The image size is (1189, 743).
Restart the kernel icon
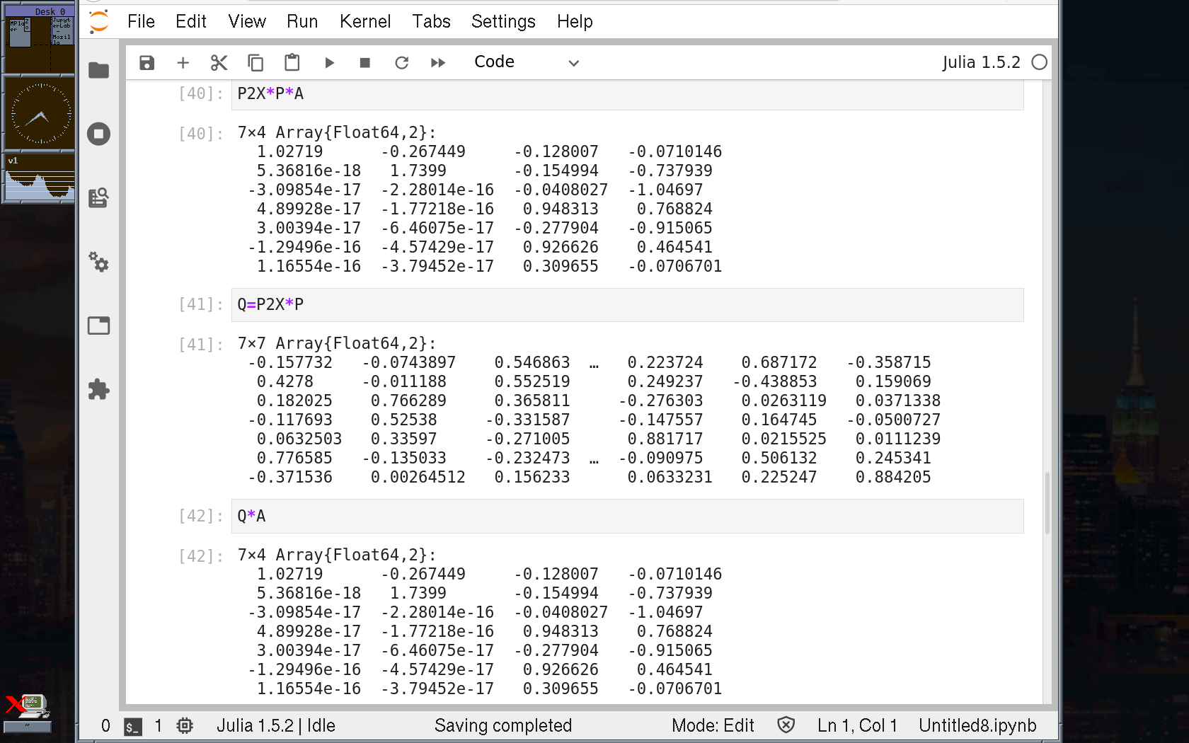coord(401,63)
